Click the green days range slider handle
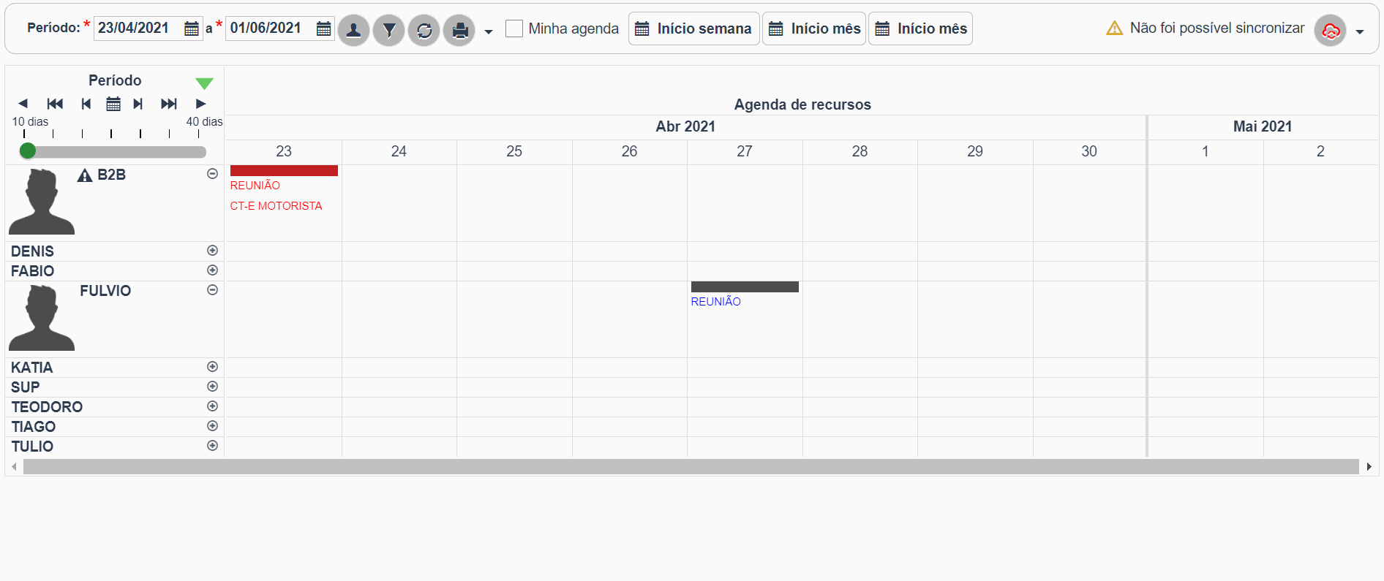1384x581 pixels. coord(28,151)
